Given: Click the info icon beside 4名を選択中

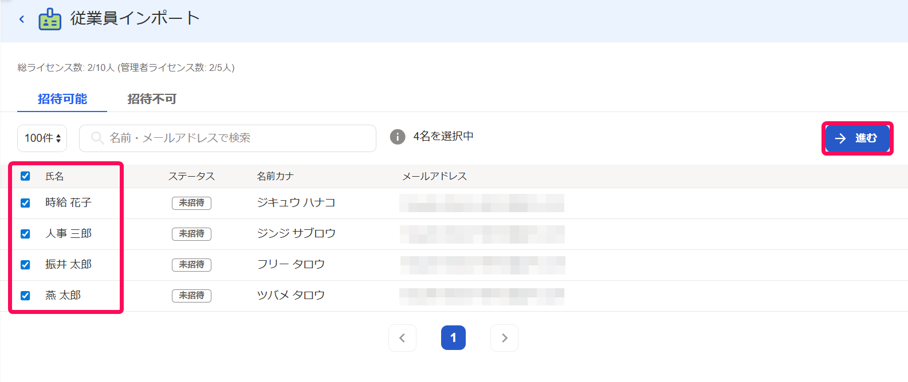Looking at the screenshot, I should click(x=398, y=137).
